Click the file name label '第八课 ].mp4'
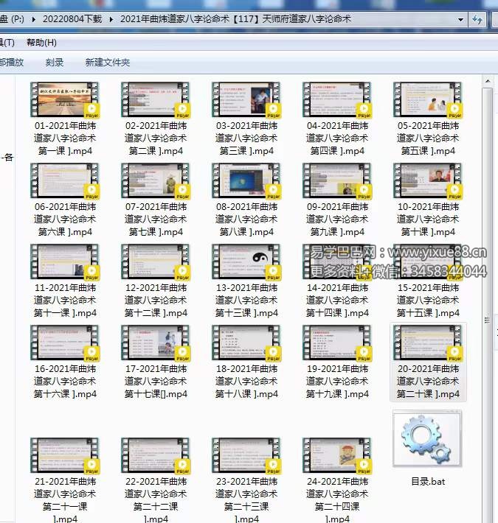This screenshot has height=523, width=498. [246, 232]
